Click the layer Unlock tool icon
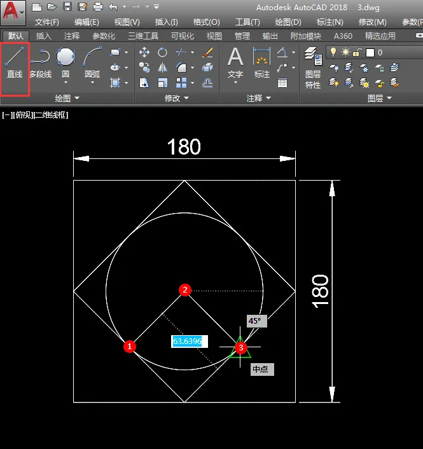Image resolution: width=423 pixels, height=449 pixels. tap(380, 83)
